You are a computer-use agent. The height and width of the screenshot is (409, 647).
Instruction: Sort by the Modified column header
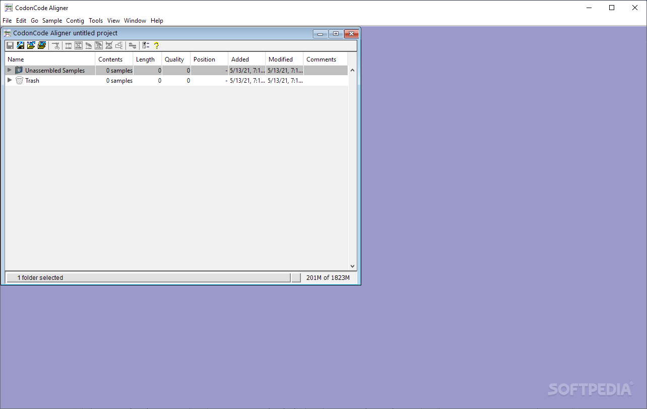coord(284,59)
